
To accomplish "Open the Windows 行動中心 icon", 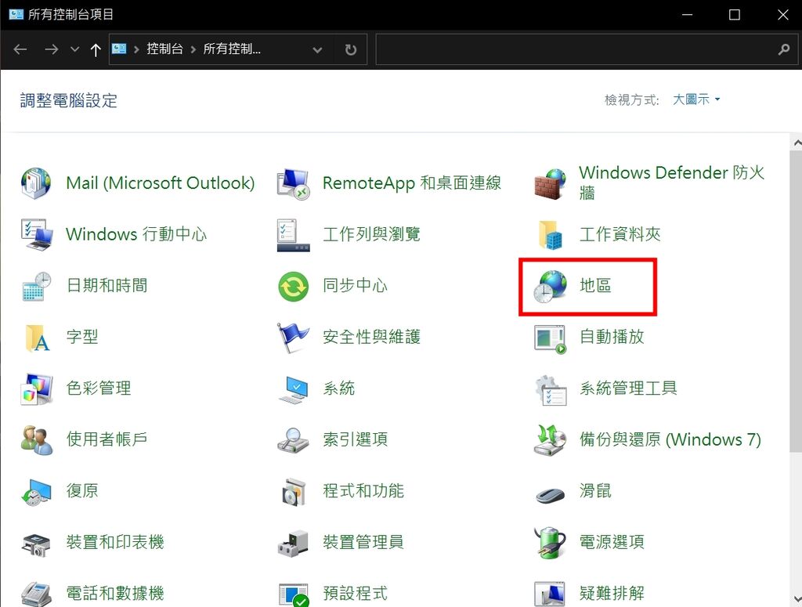I will (x=37, y=234).
